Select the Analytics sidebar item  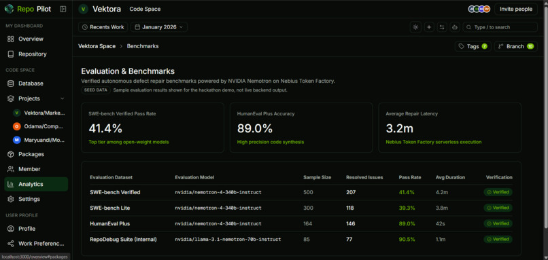click(x=36, y=184)
